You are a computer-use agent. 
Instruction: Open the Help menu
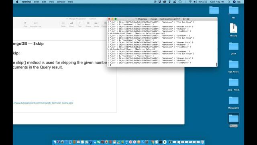coord(71,2)
